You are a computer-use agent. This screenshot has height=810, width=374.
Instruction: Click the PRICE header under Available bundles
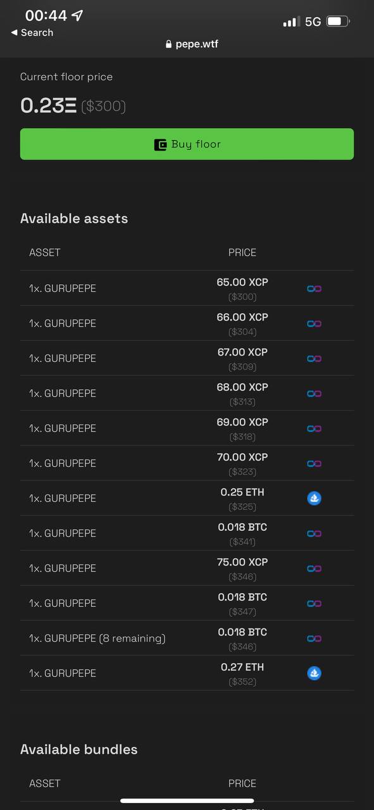click(242, 783)
